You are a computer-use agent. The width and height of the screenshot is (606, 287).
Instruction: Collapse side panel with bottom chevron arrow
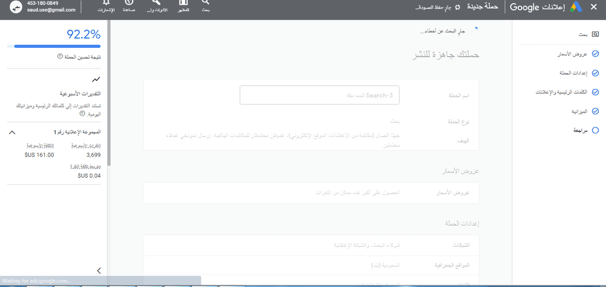click(99, 270)
